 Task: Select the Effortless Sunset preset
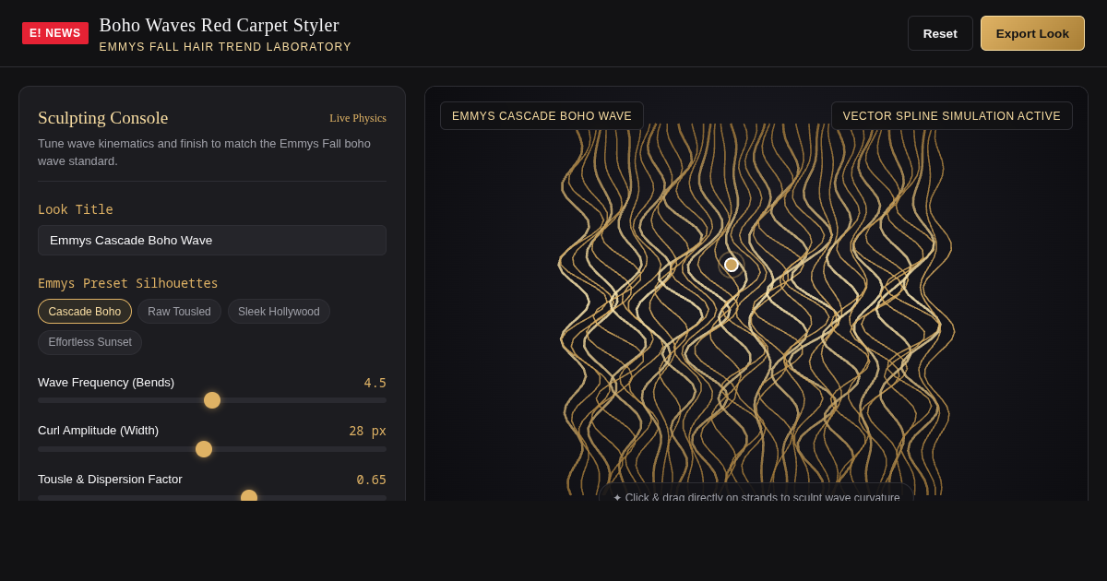coord(89,342)
